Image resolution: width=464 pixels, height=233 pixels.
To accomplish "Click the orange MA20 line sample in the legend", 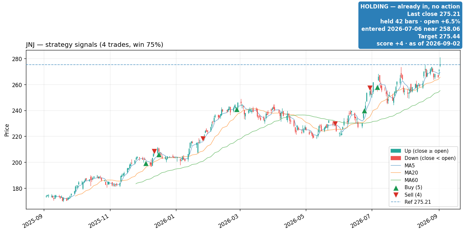I will [396, 173].
